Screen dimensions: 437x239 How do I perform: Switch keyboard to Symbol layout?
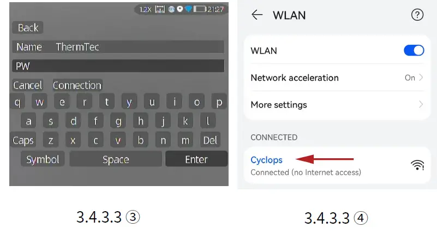[x=43, y=159]
